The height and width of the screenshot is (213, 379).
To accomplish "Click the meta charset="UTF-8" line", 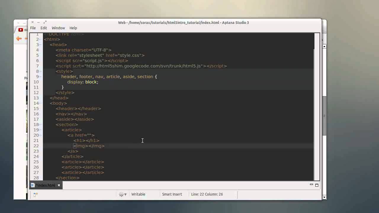I will [x=83, y=50].
